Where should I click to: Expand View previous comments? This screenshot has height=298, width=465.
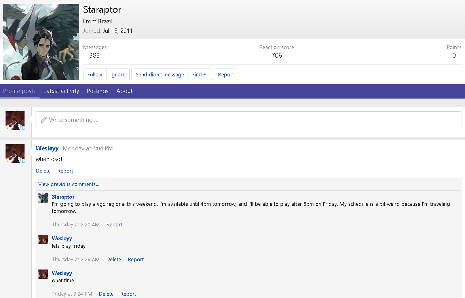[69, 184]
